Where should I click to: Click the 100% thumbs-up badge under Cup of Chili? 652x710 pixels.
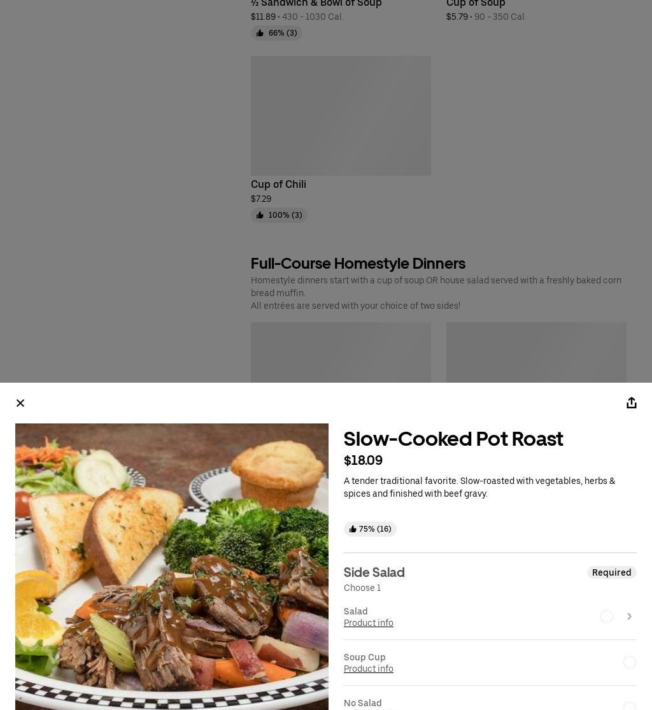[279, 215]
